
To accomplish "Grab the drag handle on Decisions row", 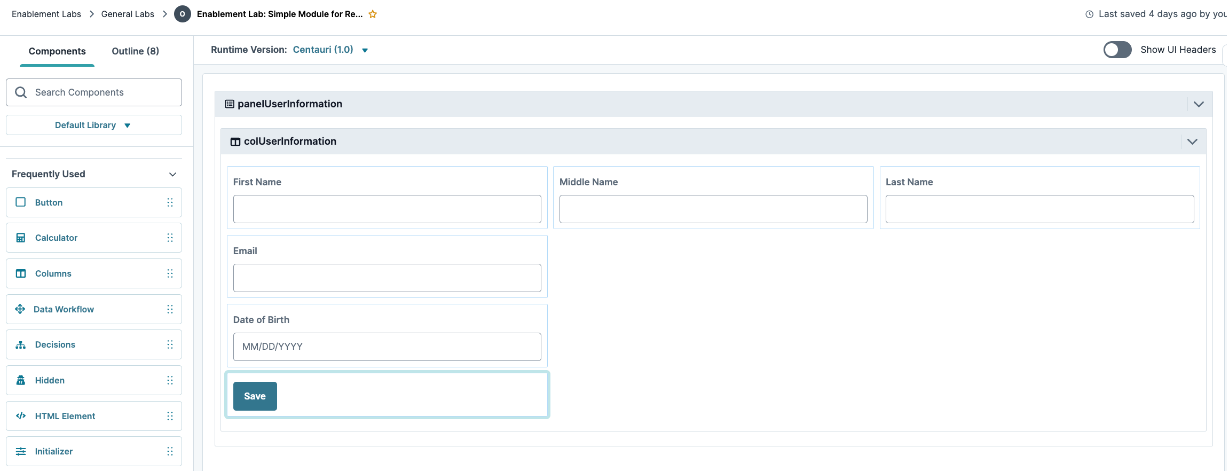I will tap(170, 344).
